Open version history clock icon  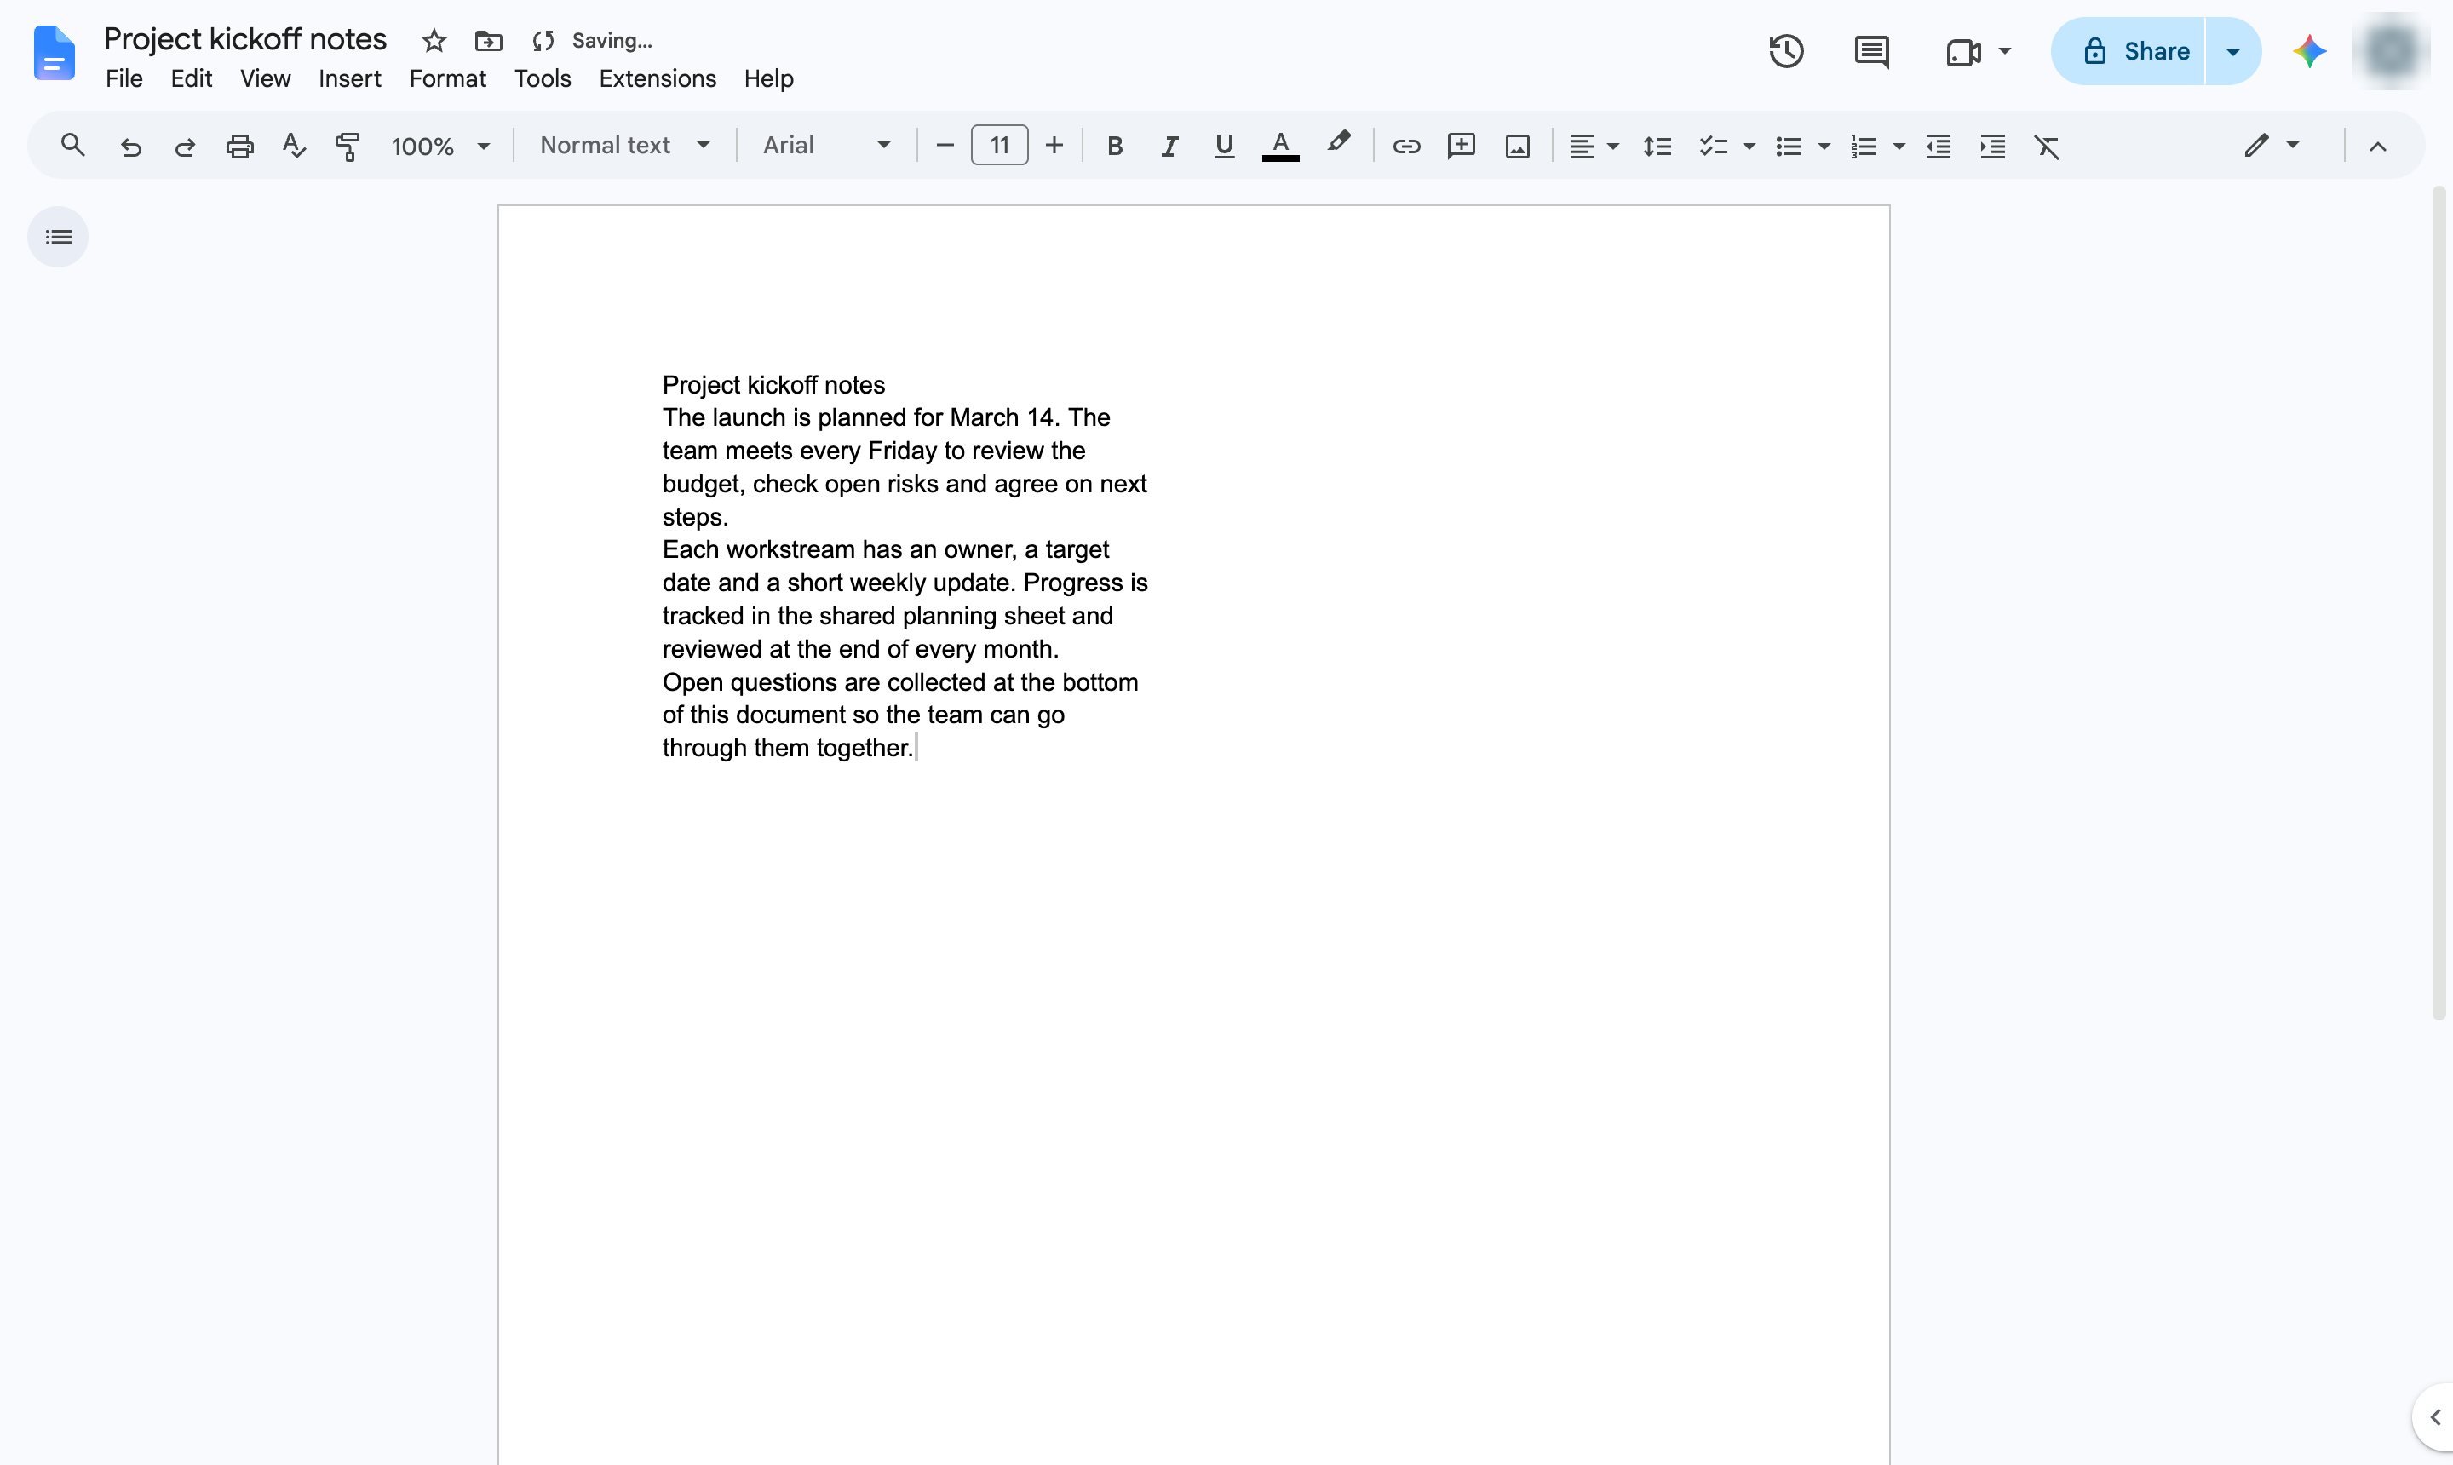pyautogui.click(x=1787, y=51)
